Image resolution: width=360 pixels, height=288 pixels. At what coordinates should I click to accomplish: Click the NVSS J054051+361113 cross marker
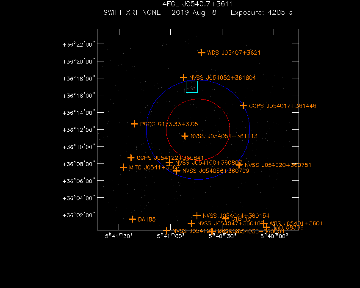pyautogui.click(x=185, y=136)
